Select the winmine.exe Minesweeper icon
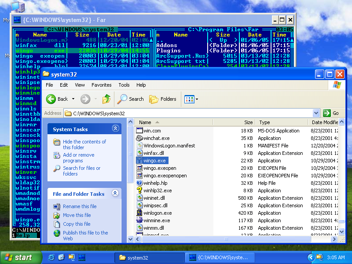Viewport: 352px width, 264px height. 139,220
